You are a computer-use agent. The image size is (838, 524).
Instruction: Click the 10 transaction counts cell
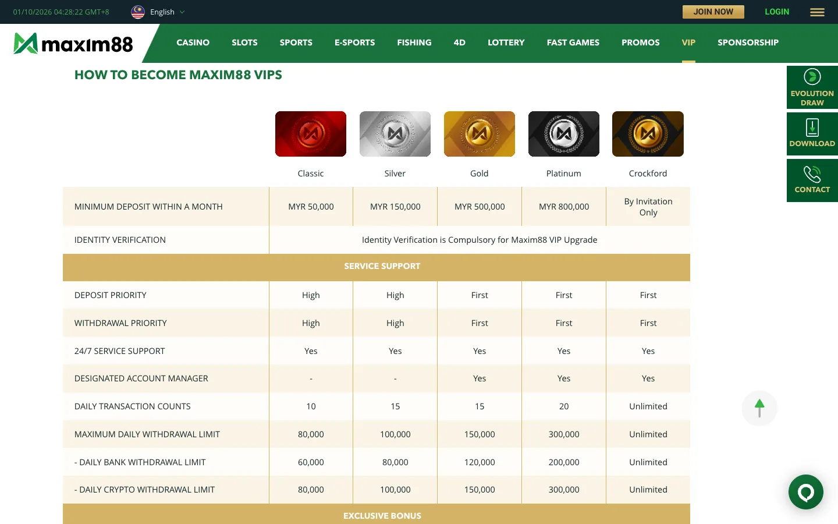[311, 406]
